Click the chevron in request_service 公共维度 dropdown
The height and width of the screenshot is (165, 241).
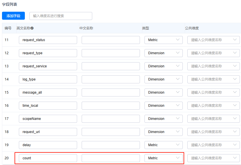[x=235, y=66]
